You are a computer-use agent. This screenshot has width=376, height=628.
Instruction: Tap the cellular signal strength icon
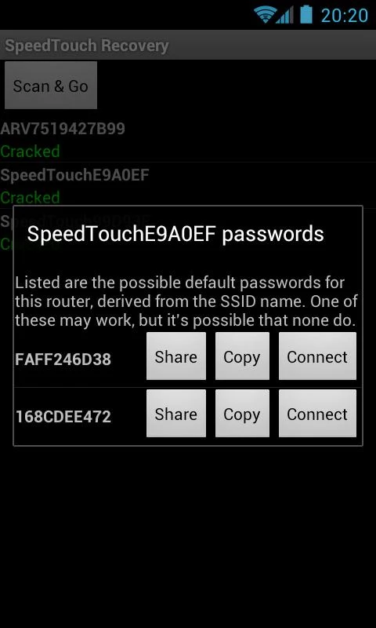point(284,15)
